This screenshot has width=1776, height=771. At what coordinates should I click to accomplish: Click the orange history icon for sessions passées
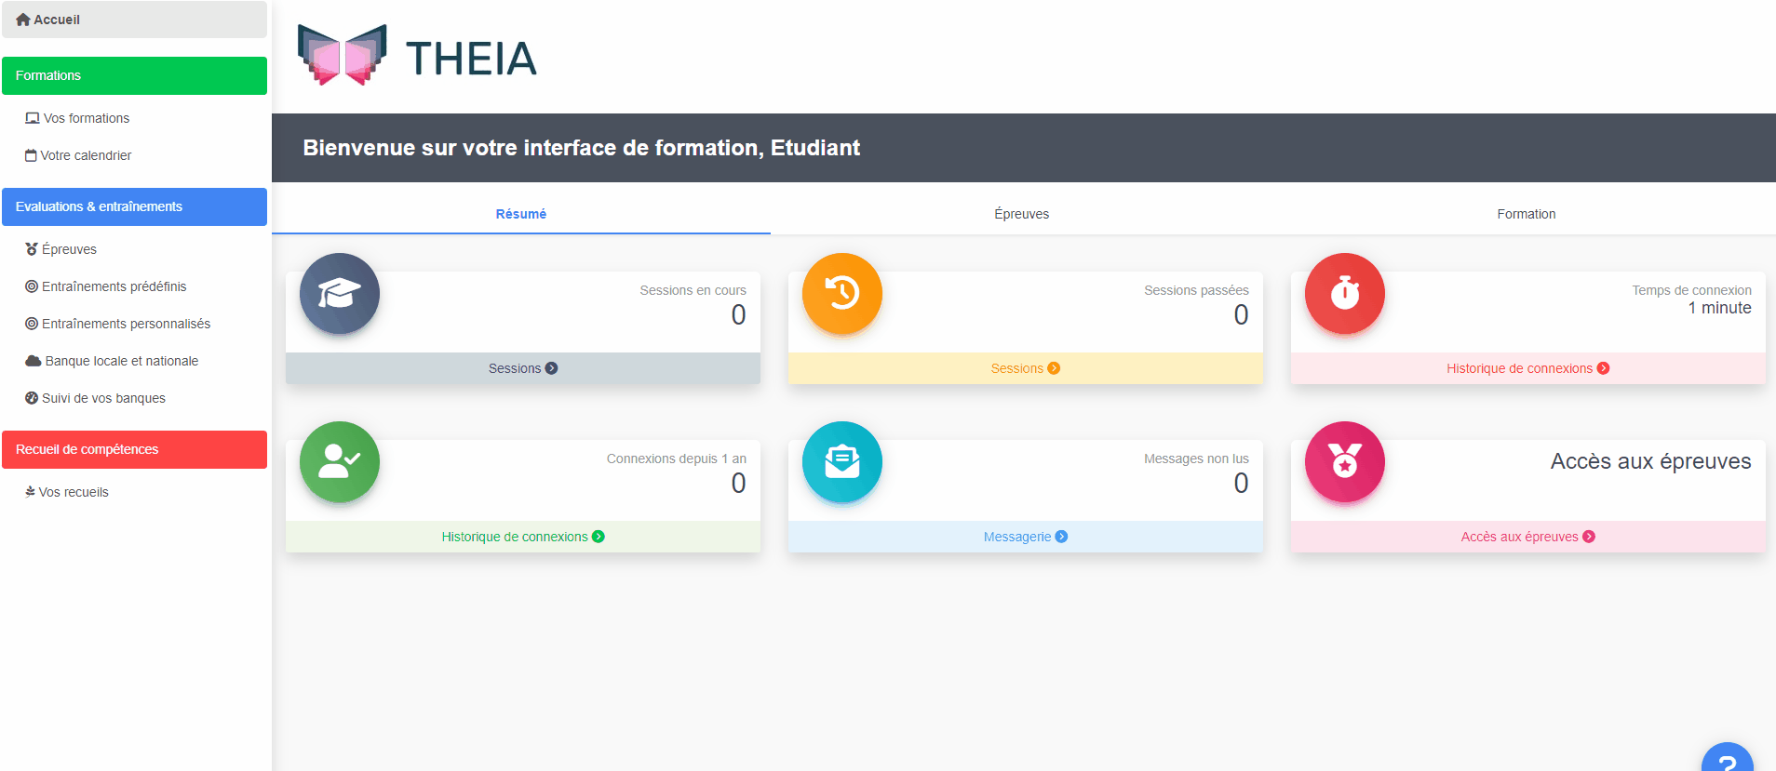(841, 293)
